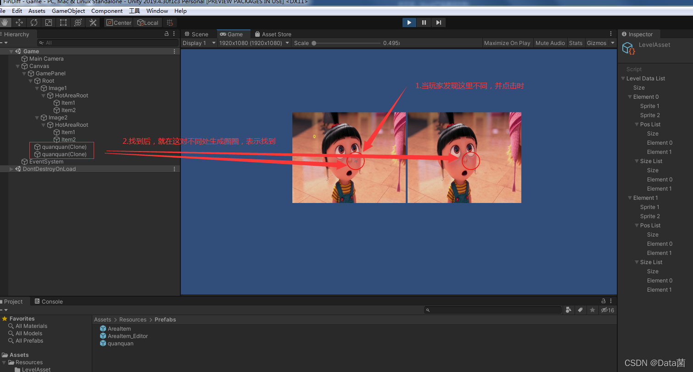Open Hierarchy panel options menu
Screen dimensions: 693x372
(174, 34)
